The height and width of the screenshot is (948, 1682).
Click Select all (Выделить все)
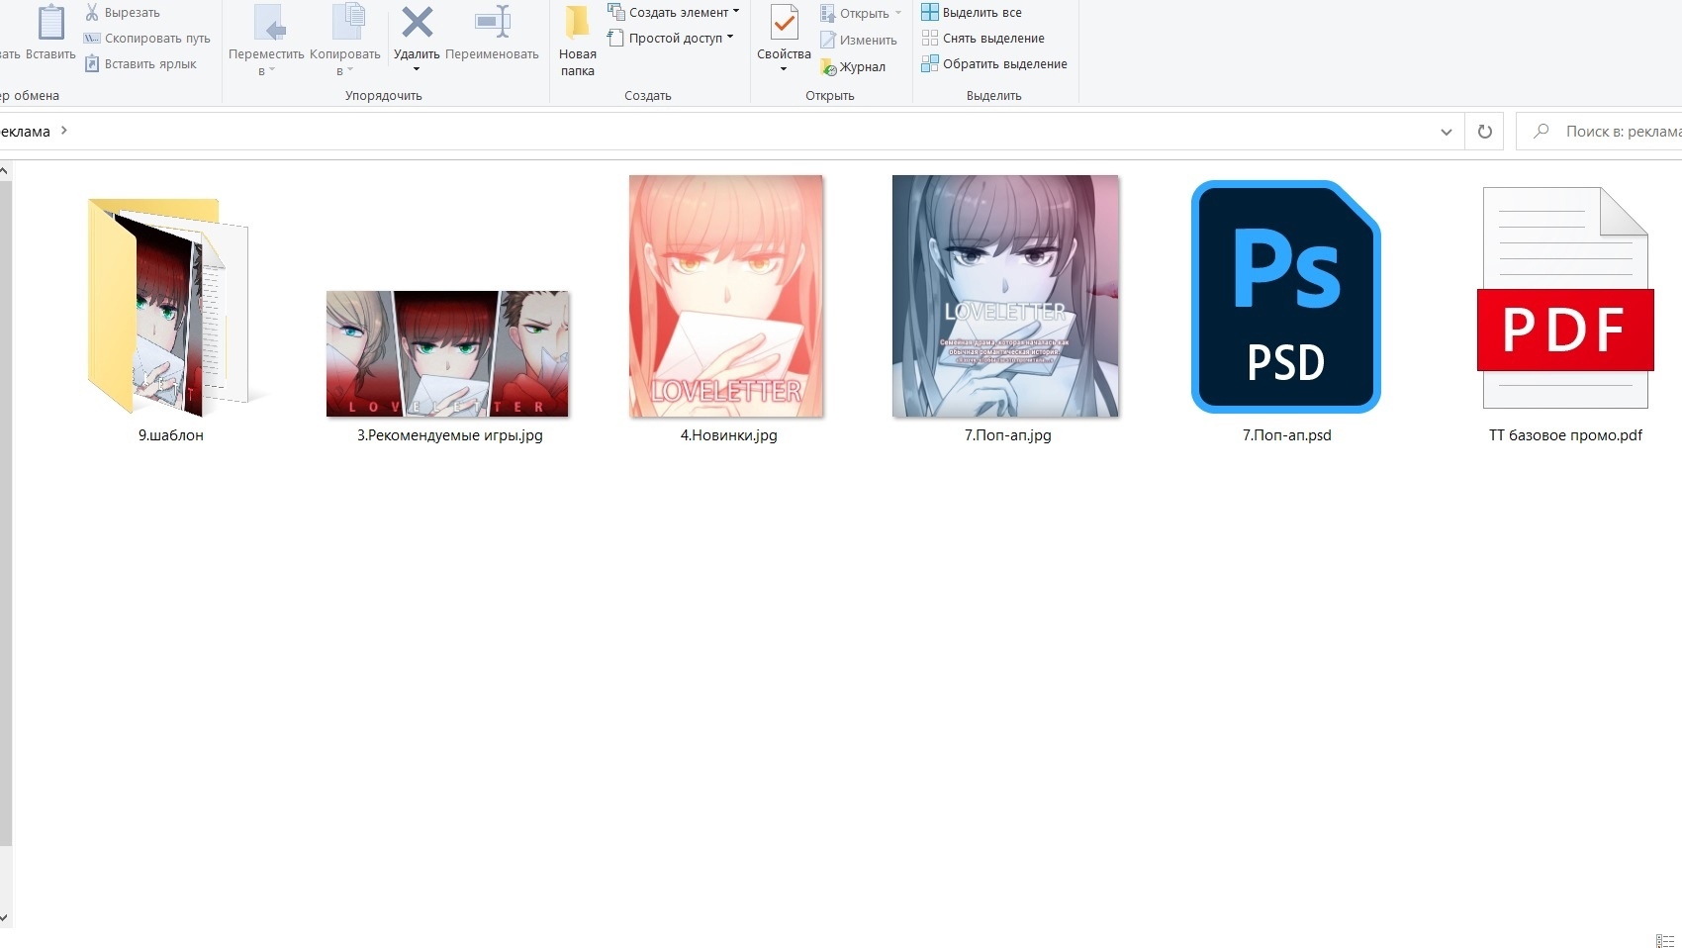coord(971,12)
